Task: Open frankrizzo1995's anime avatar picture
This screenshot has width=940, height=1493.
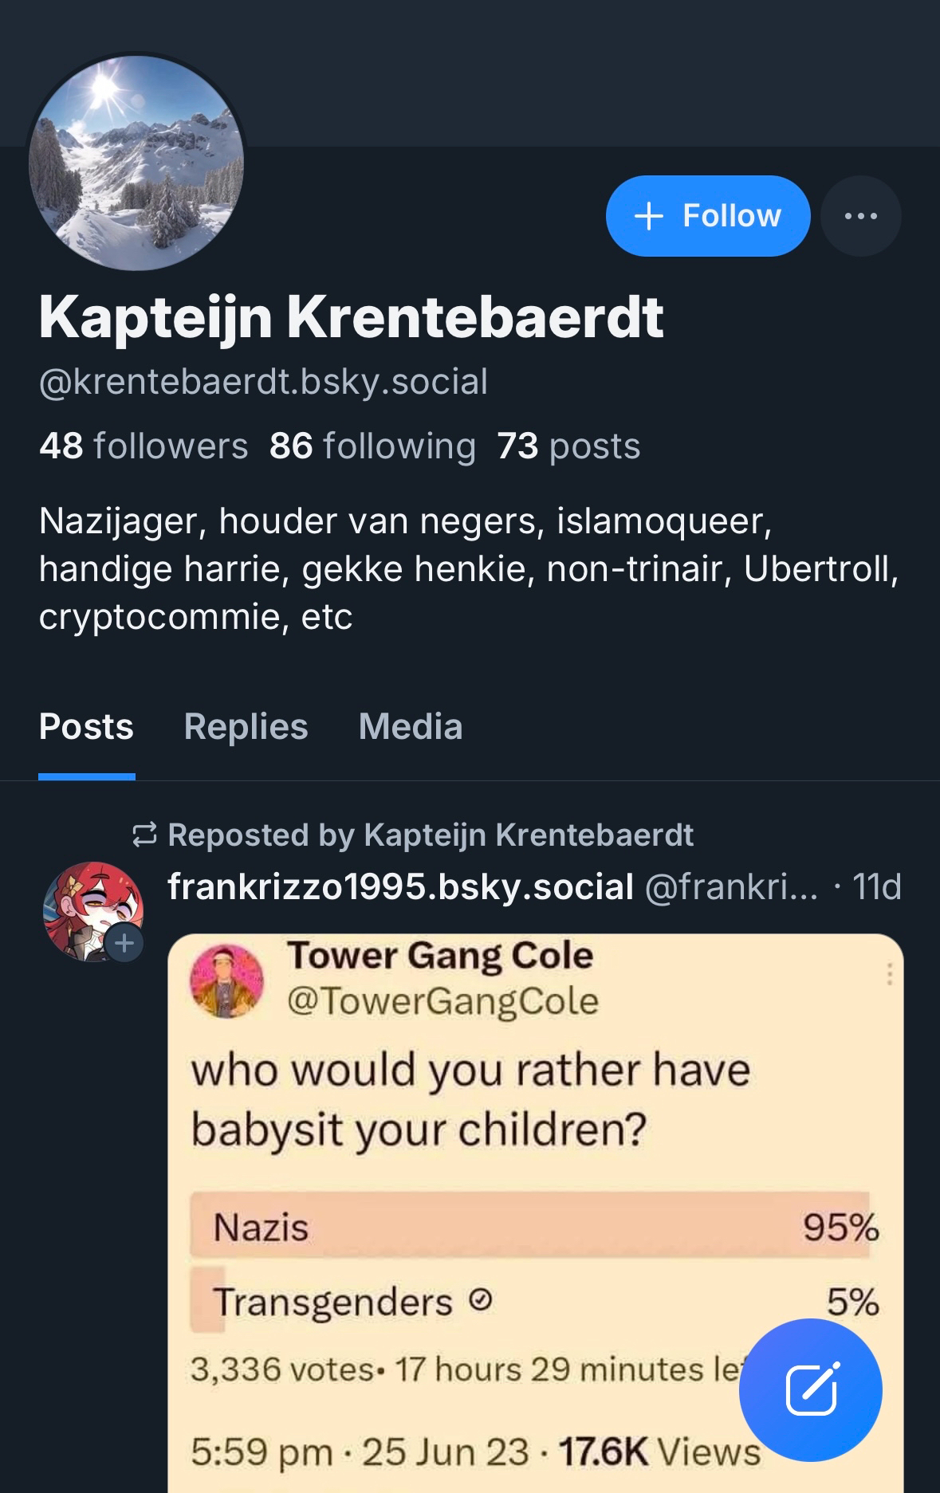Action: pos(89,909)
